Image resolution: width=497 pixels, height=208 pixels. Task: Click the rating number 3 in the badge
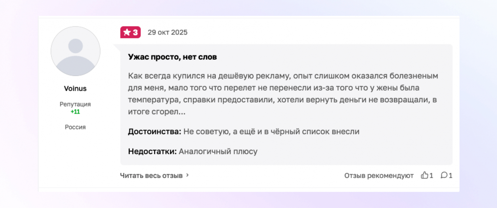tap(135, 32)
